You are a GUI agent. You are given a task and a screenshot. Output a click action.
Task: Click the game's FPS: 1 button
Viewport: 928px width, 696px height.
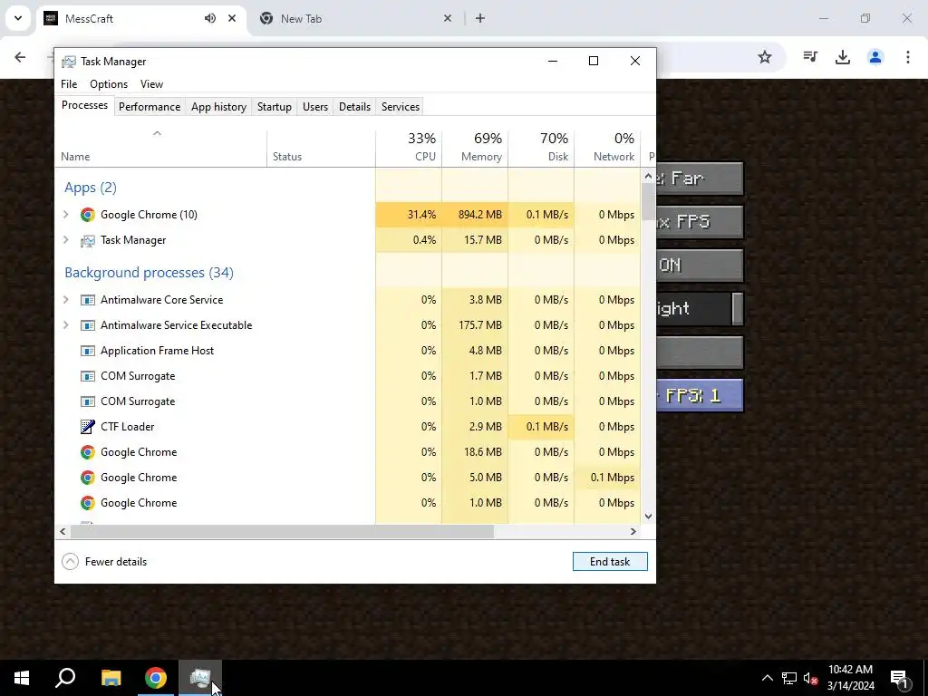(700, 395)
